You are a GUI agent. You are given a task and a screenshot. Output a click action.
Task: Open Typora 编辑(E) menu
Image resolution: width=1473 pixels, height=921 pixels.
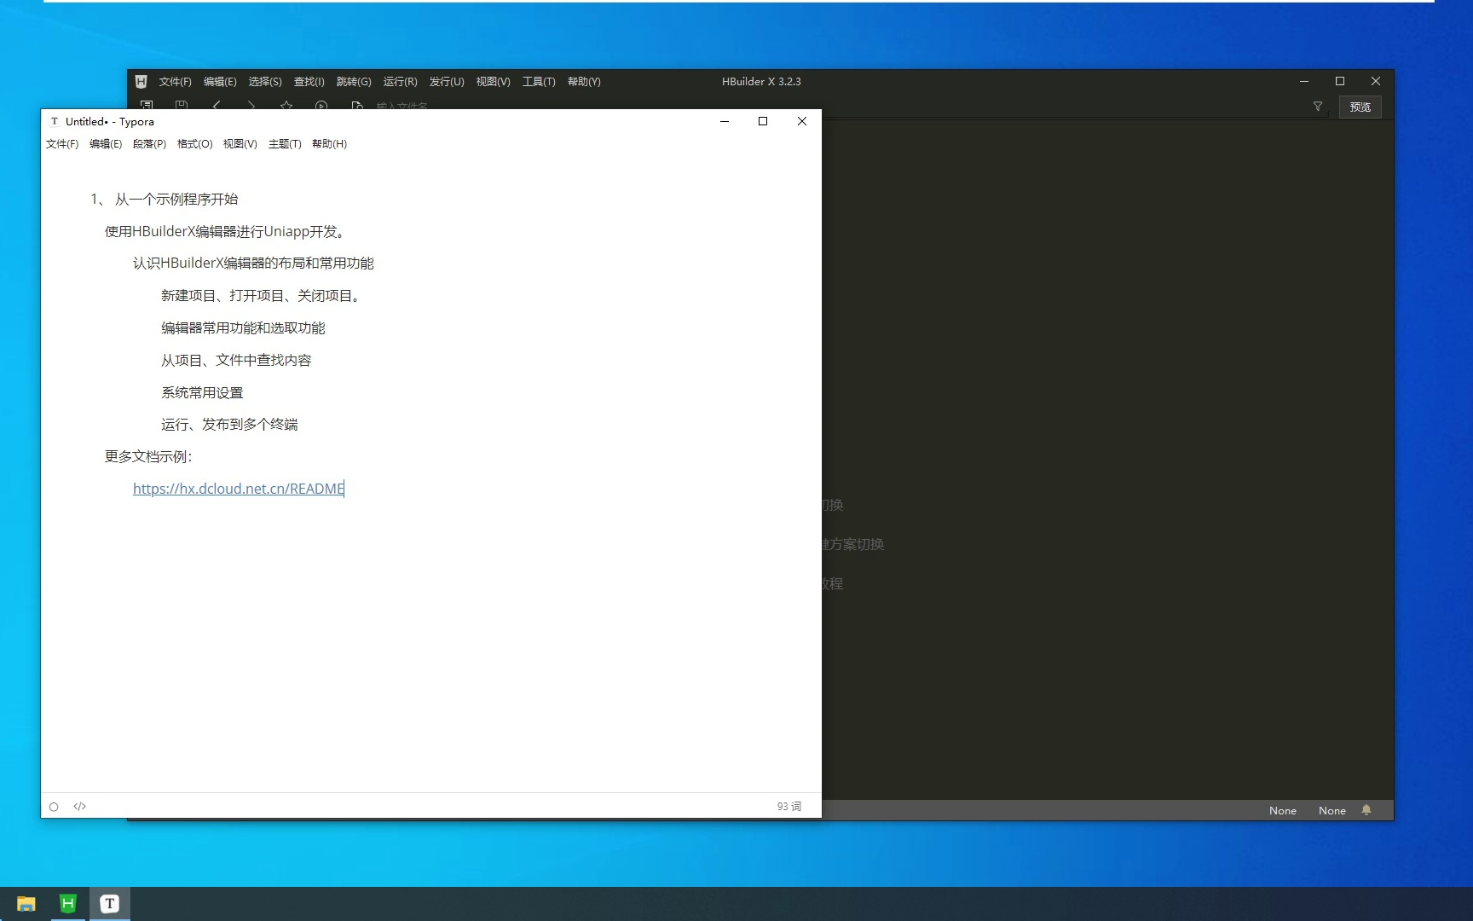[106, 144]
